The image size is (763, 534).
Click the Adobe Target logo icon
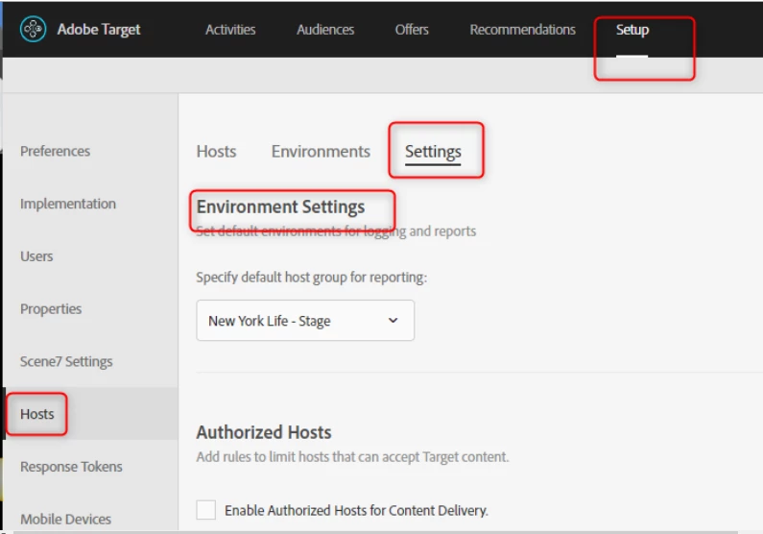pos(33,29)
